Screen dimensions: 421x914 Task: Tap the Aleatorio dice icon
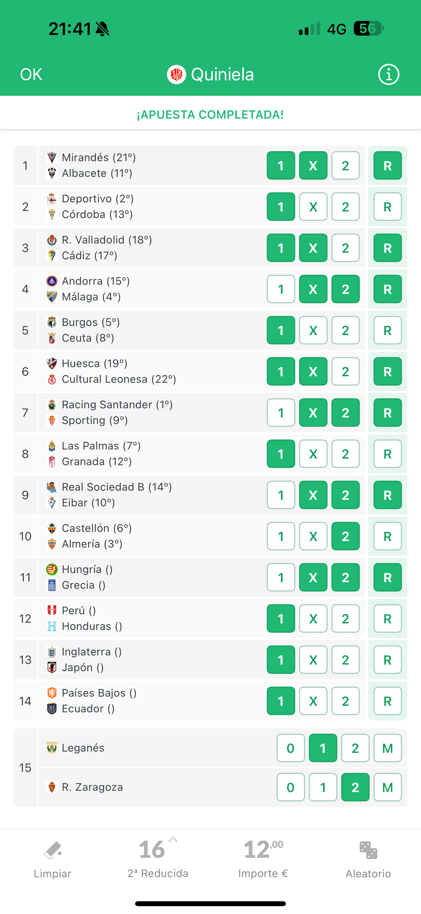click(x=368, y=850)
